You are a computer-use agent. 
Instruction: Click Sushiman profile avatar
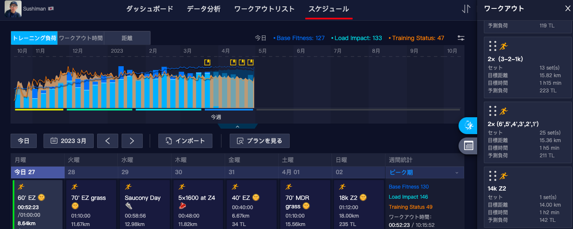tap(13, 9)
